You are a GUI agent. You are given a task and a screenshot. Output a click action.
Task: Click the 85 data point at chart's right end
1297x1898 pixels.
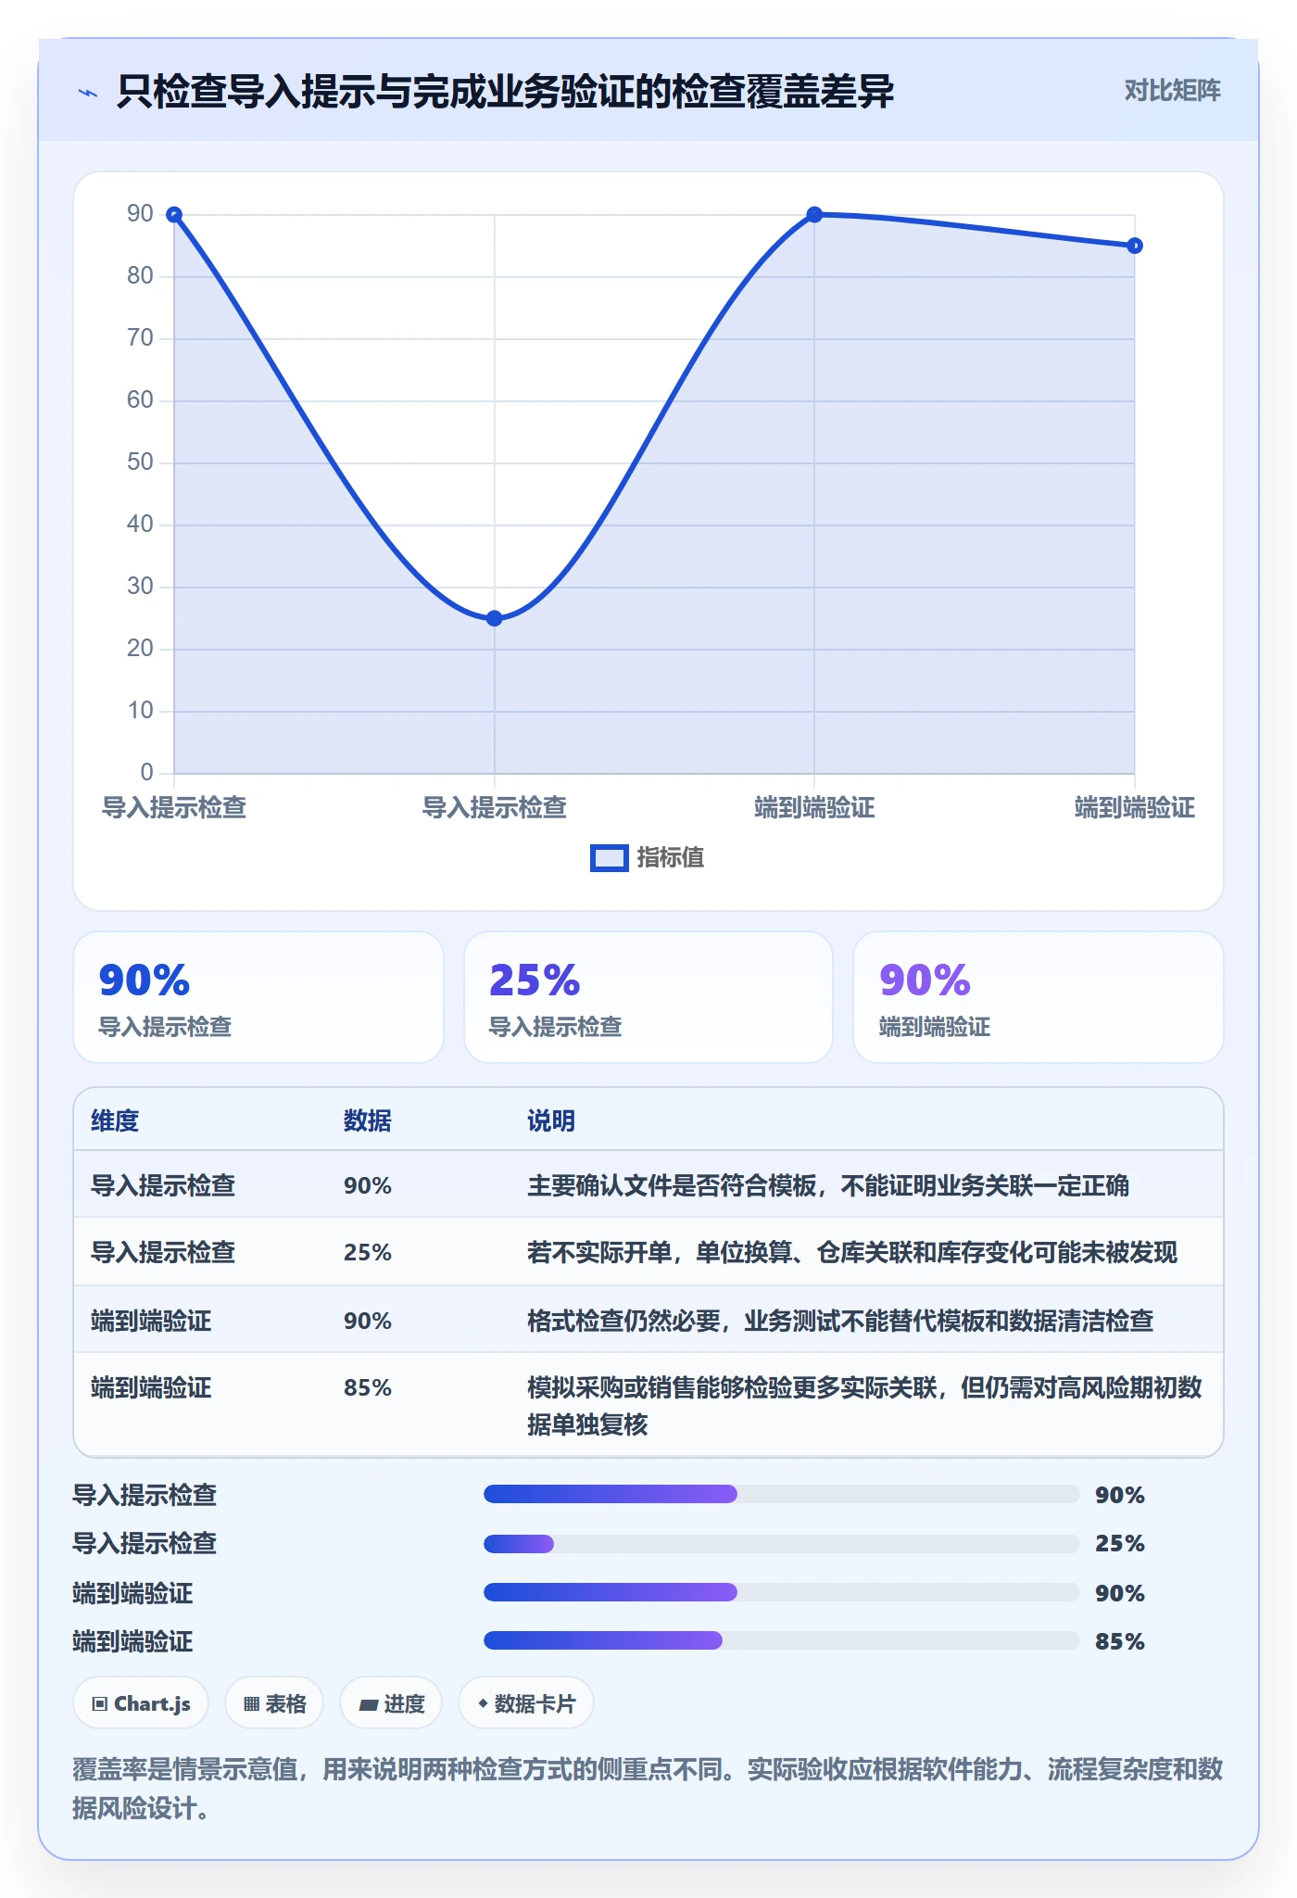(x=1135, y=246)
